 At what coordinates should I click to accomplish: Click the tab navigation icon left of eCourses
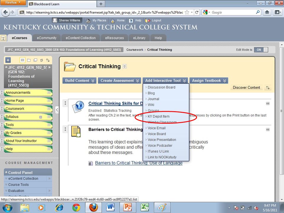click(3, 38)
